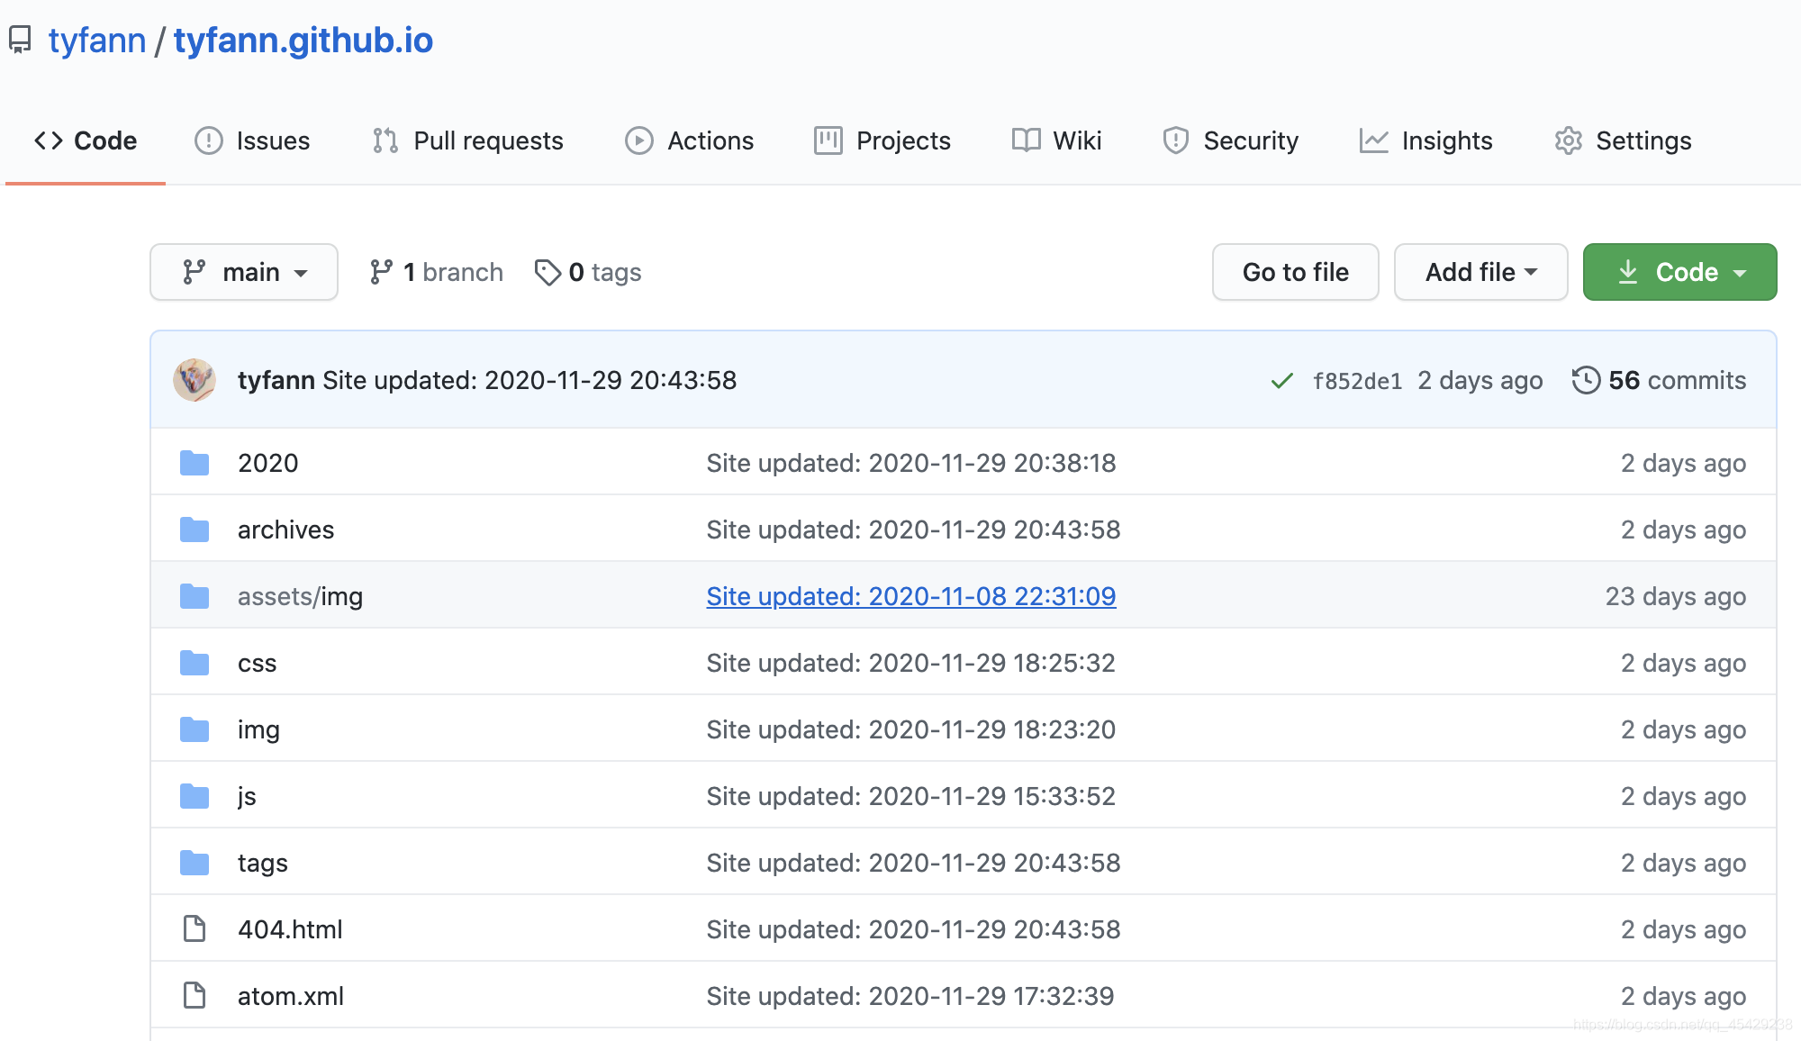Switch to the Code tab

point(86,140)
